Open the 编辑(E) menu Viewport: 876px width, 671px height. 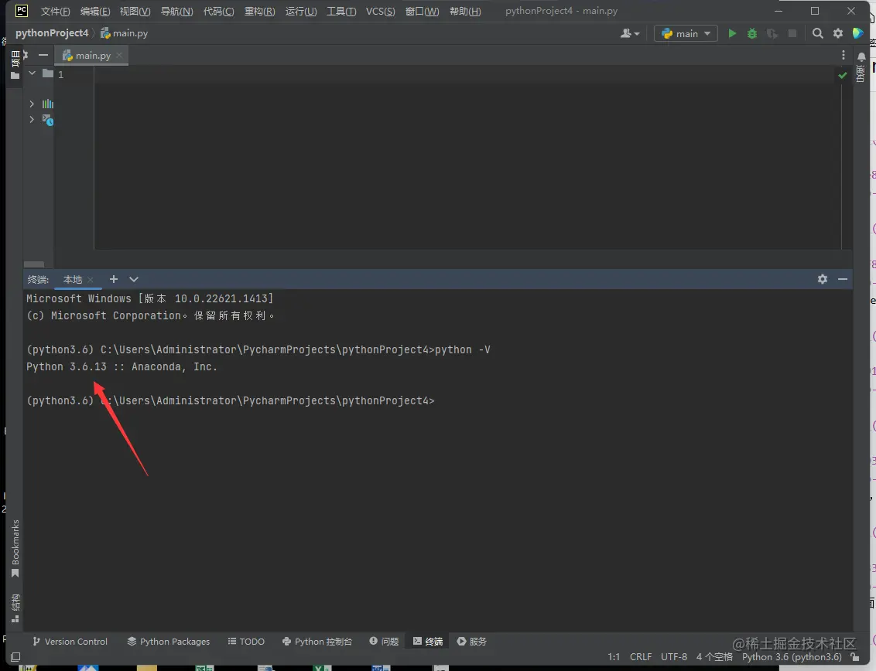point(95,11)
